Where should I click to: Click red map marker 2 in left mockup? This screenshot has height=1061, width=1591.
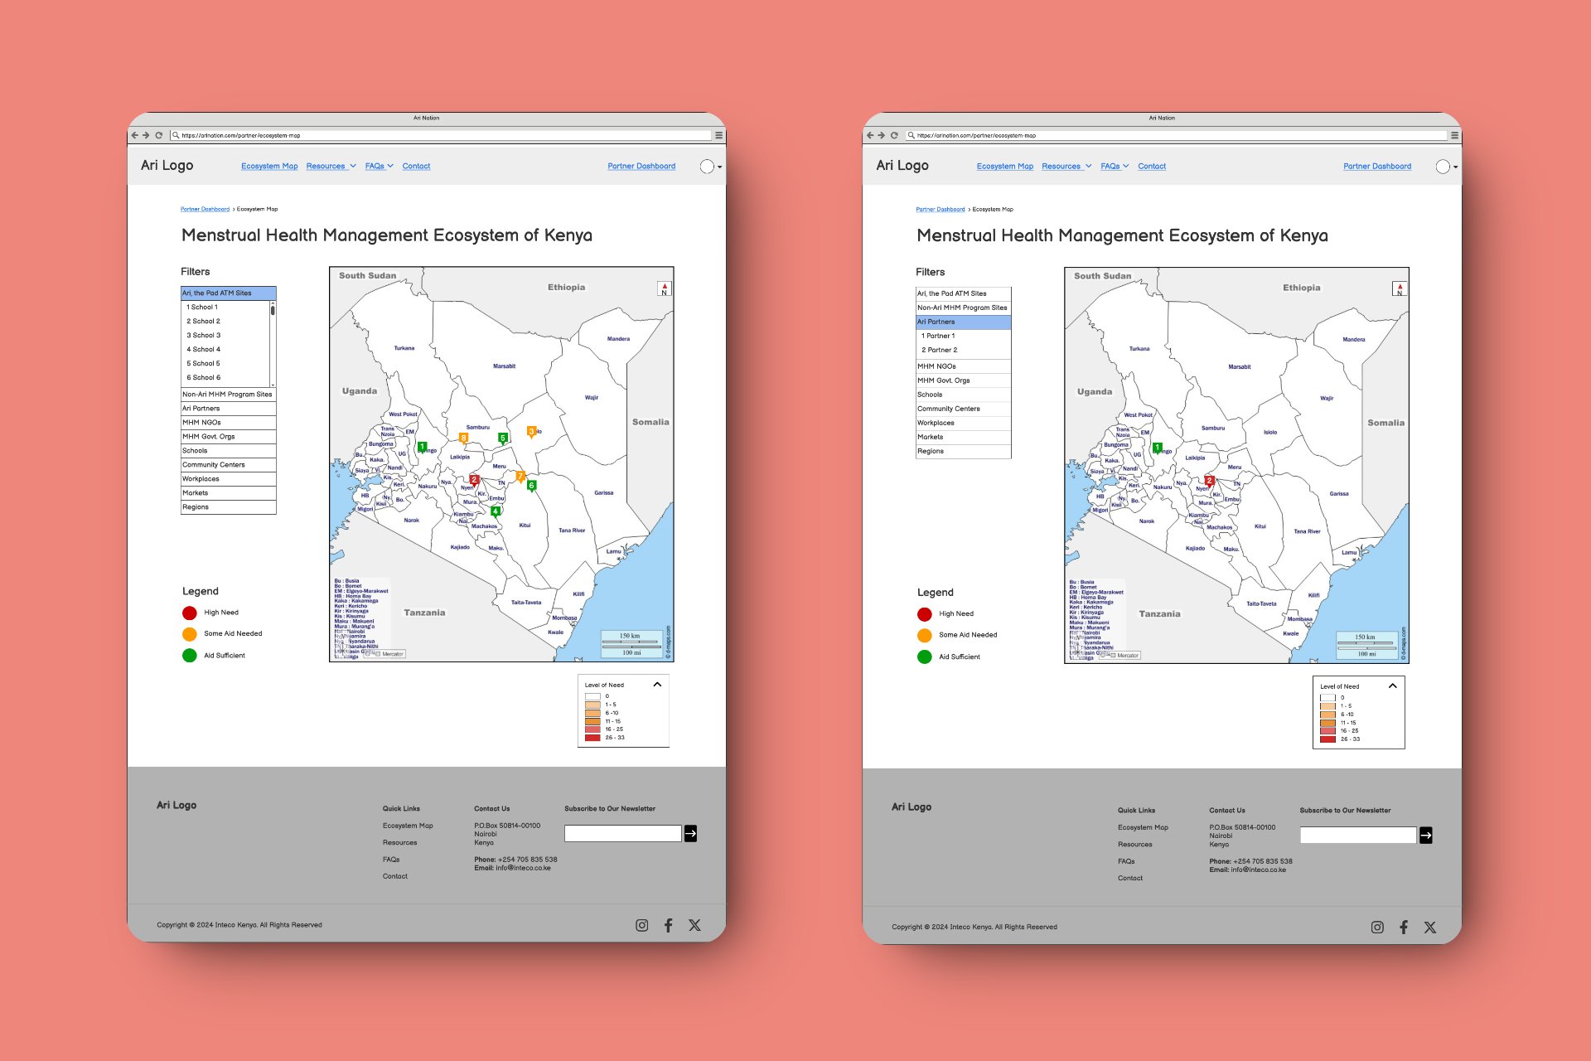pos(474,480)
